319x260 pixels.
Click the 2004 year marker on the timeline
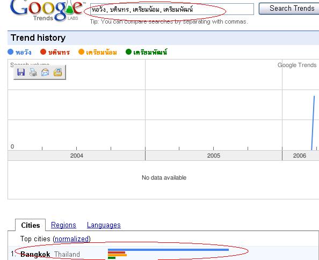point(77,155)
